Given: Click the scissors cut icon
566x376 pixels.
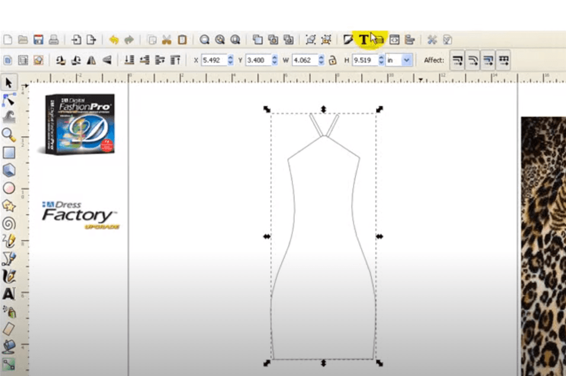Looking at the screenshot, I should (166, 40).
